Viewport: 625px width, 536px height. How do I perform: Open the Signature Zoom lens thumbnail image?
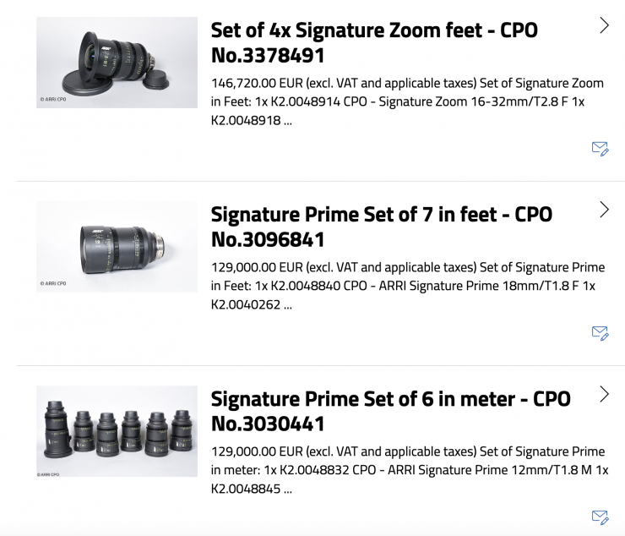[117, 63]
